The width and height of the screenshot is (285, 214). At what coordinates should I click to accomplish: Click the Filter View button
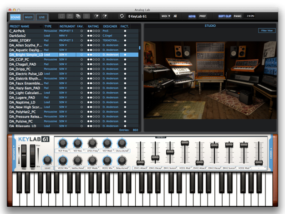266,30
